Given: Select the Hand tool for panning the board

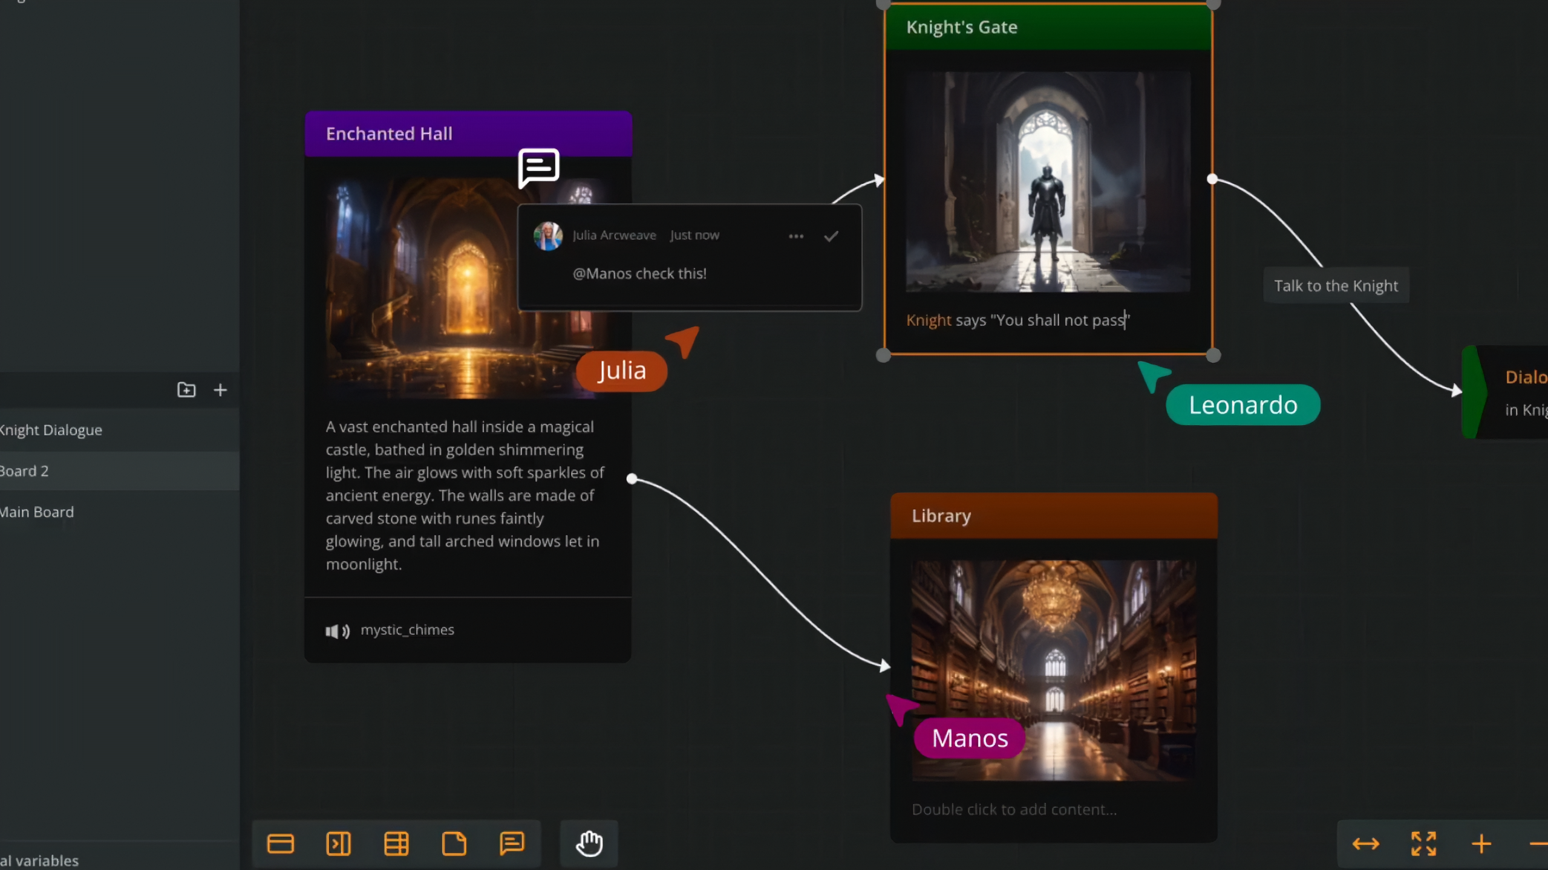Looking at the screenshot, I should (589, 843).
